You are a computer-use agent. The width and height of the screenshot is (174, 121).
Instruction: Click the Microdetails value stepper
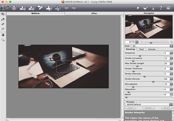171,84
